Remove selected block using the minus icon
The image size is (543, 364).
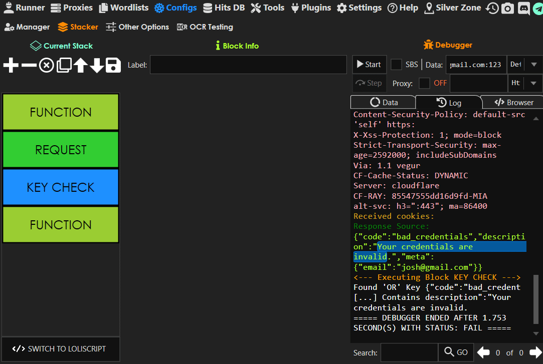pos(29,65)
